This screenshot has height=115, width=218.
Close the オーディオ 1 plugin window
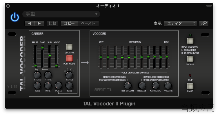[x=8, y=6]
